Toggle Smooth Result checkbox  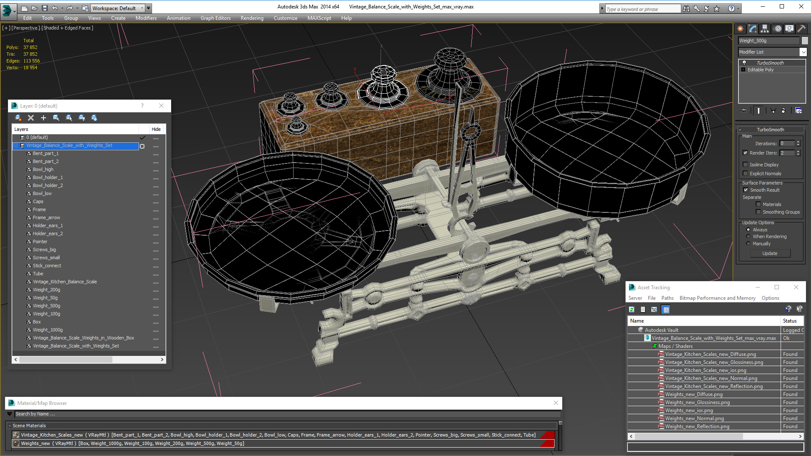tap(746, 190)
